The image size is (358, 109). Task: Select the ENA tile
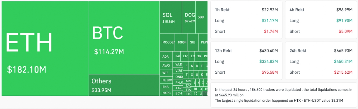pos(166,87)
